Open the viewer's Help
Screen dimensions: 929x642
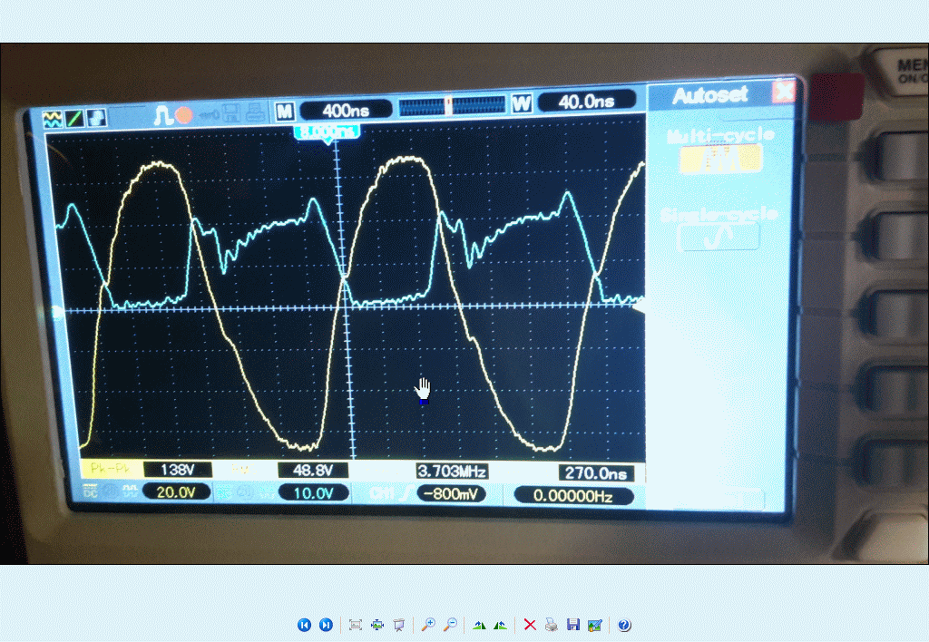tap(624, 625)
